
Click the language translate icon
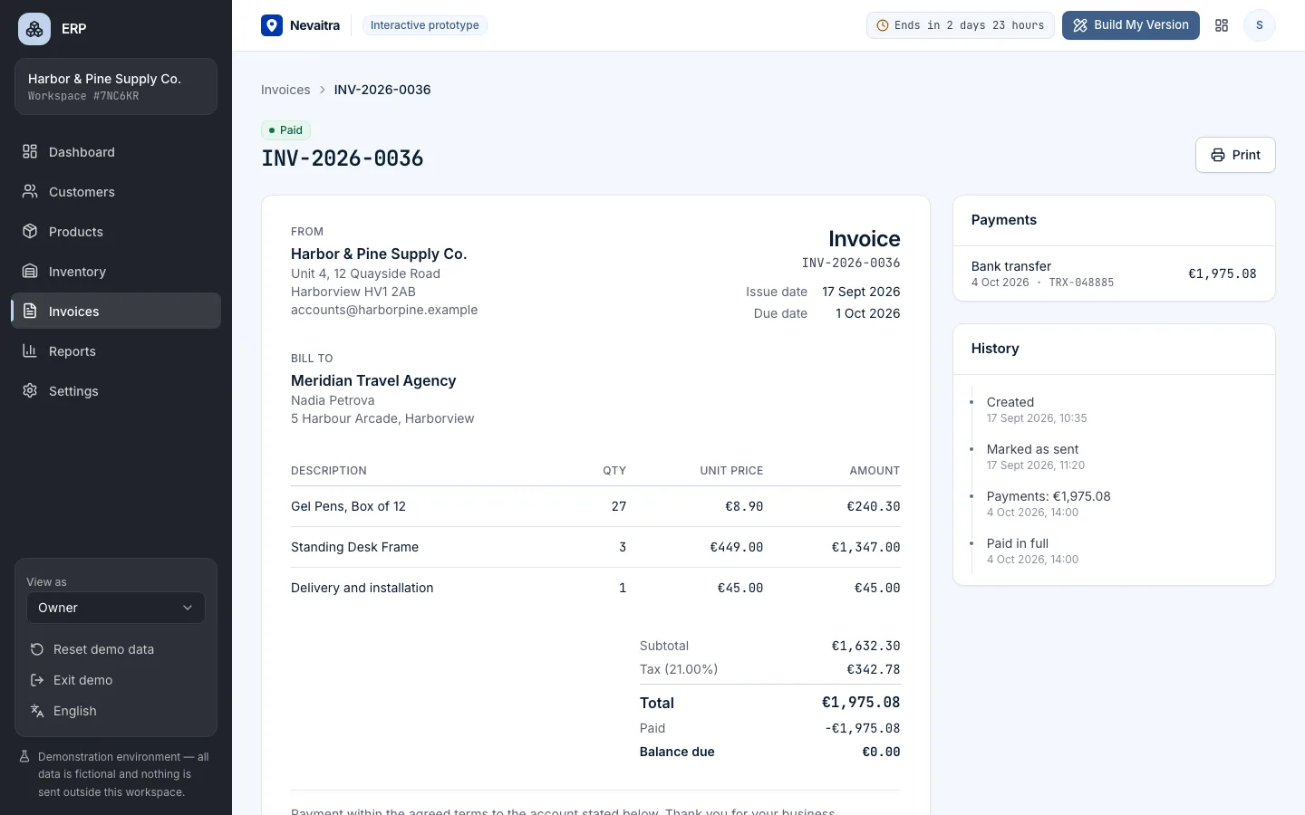(x=37, y=711)
